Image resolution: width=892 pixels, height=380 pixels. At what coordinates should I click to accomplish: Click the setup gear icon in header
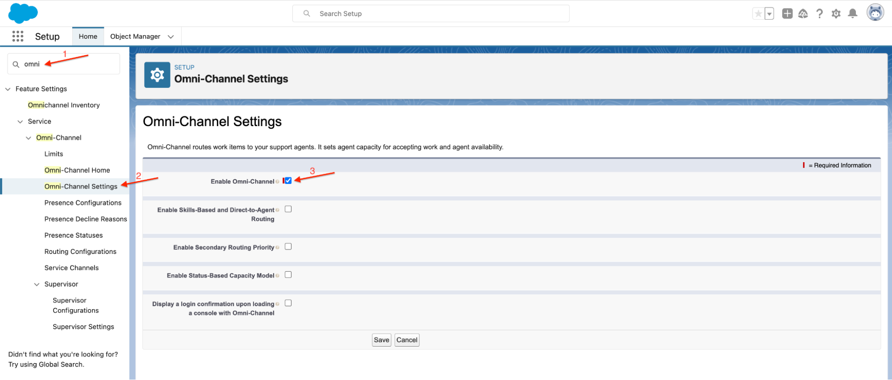(836, 14)
